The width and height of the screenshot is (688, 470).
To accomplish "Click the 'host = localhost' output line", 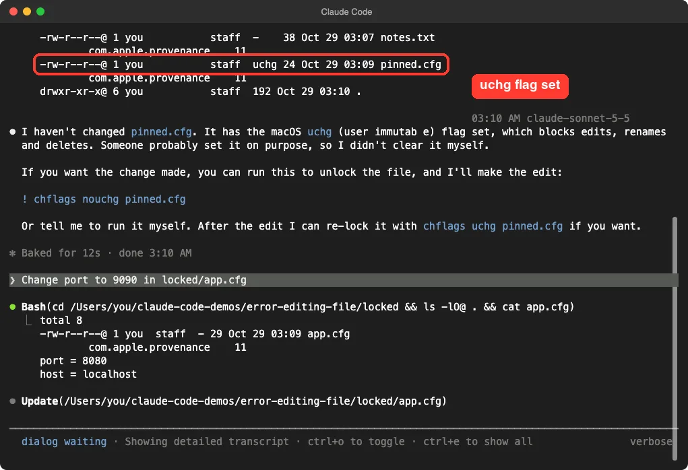I will point(88,374).
